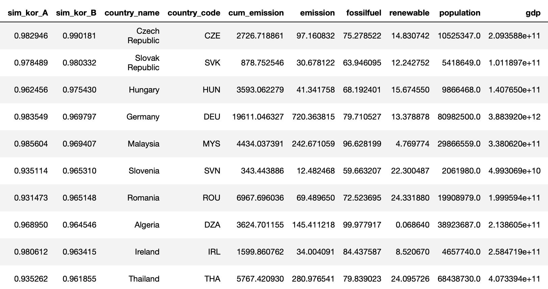The width and height of the screenshot is (548, 289).
Task: Select the Czech Republic country cell
Action: point(143,36)
